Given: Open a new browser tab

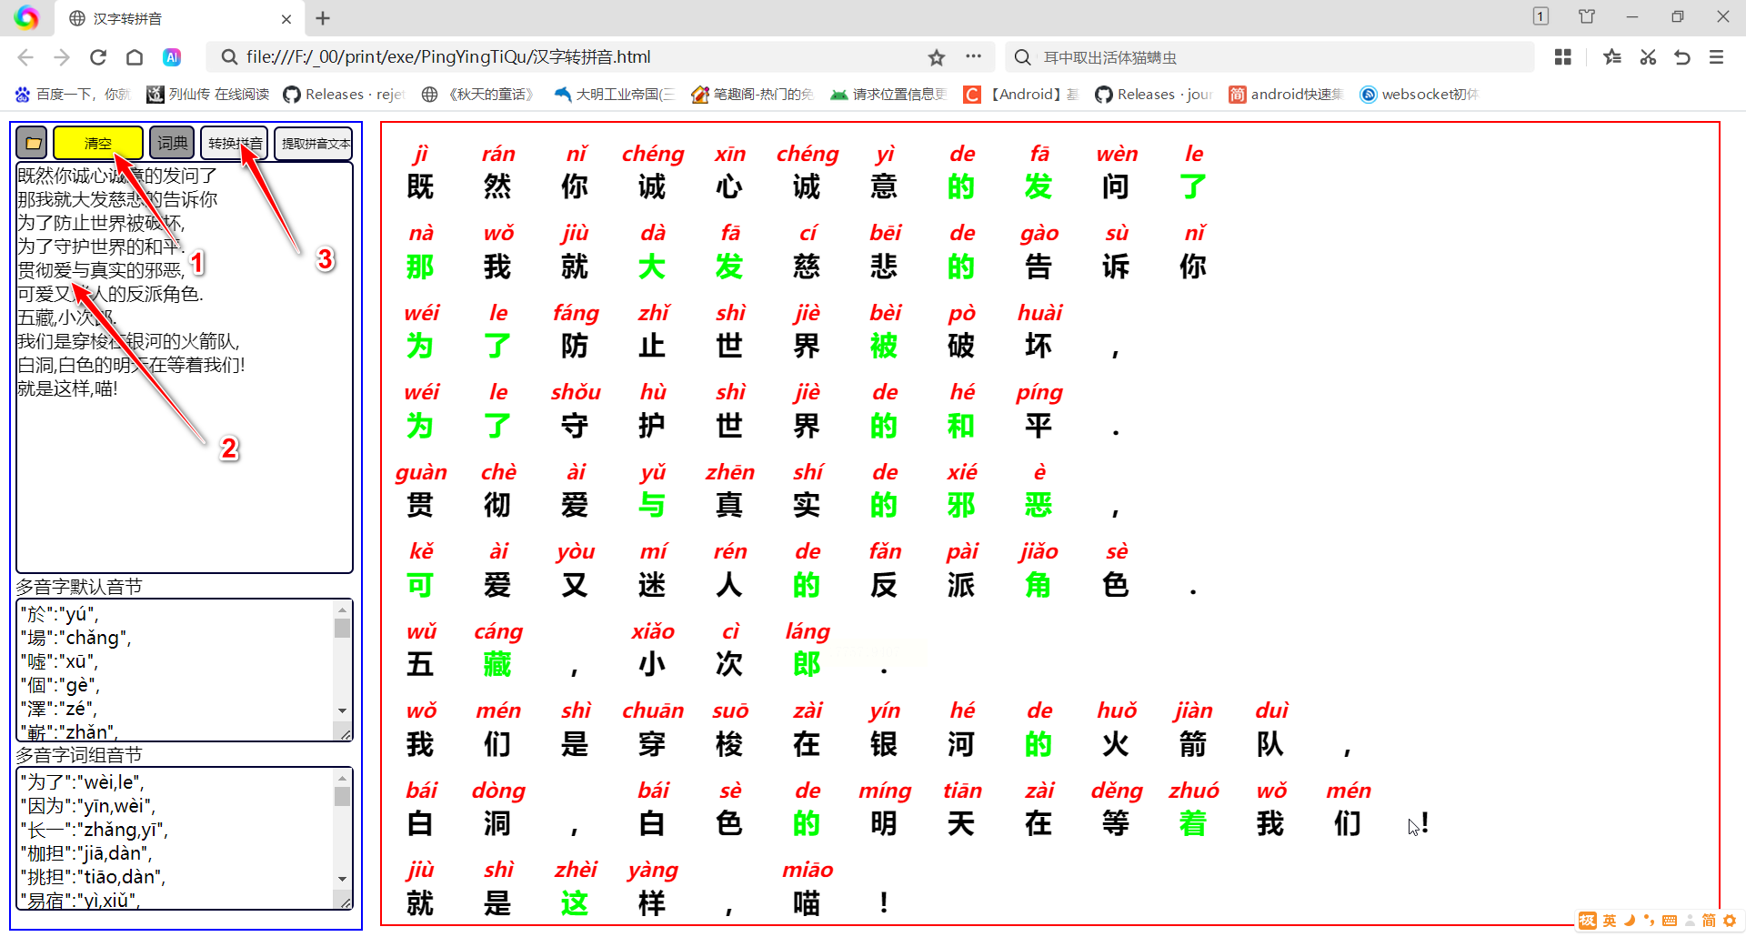Looking at the screenshot, I should pyautogui.click(x=323, y=18).
